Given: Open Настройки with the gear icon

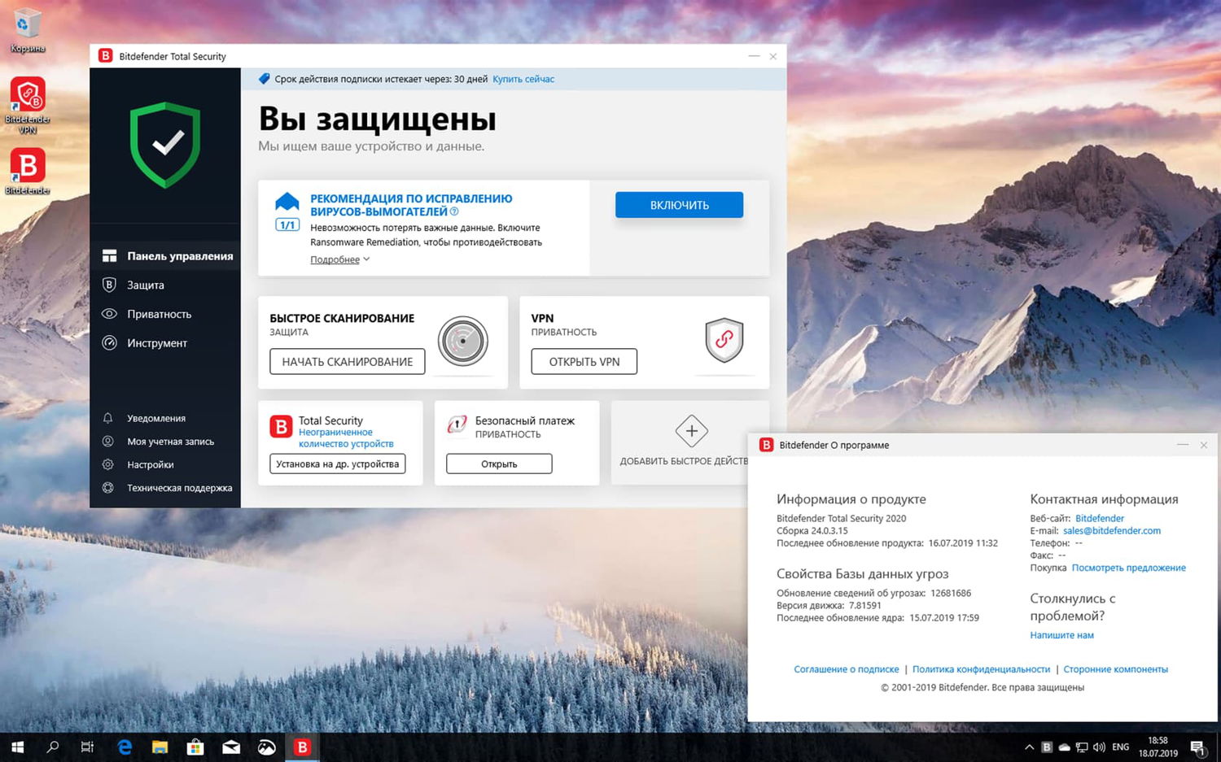Looking at the screenshot, I should (x=108, y=464).
